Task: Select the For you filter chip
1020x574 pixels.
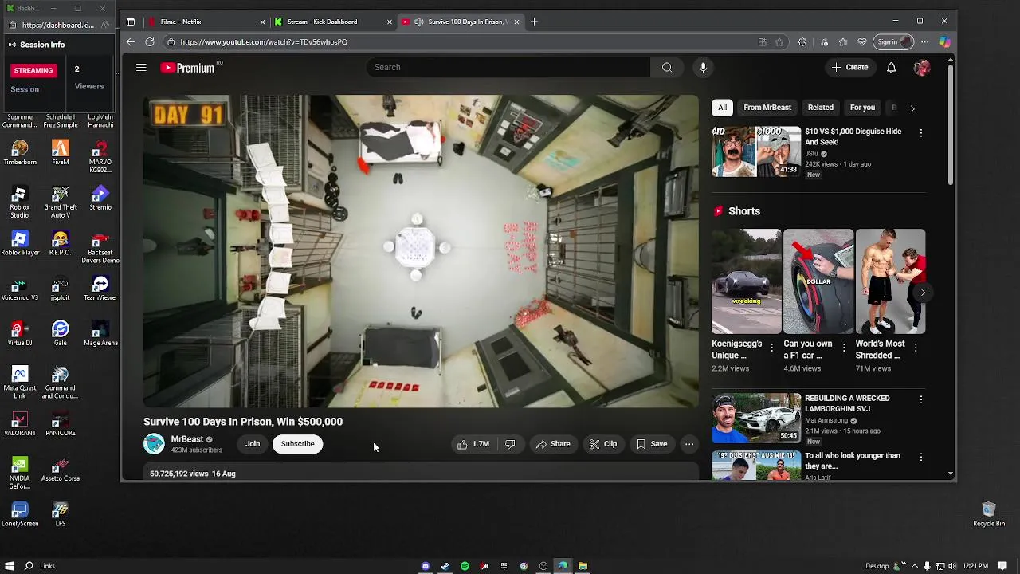Action: click(862, 108)
